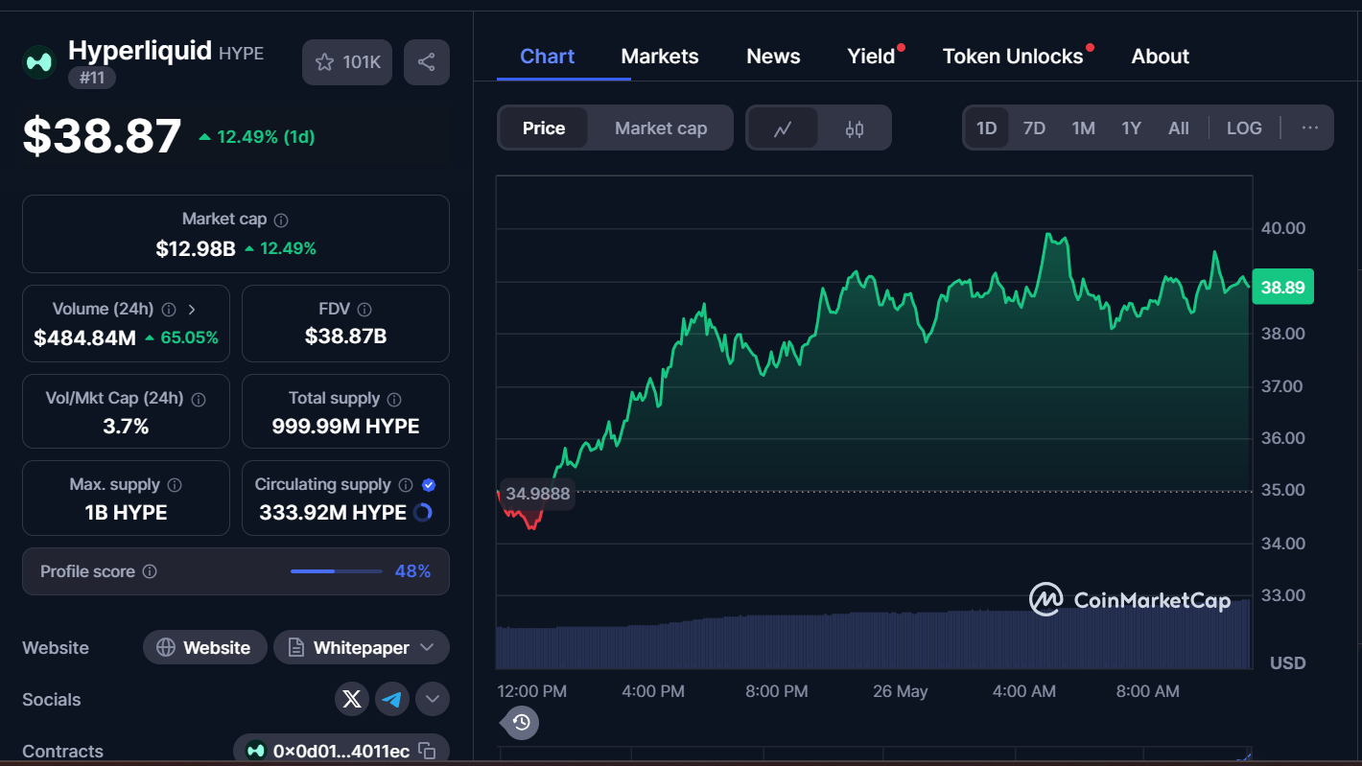The height and width of the screenshot is (766, 1362).
Task: Open the Website link button
Action: [x=204, y=648]
